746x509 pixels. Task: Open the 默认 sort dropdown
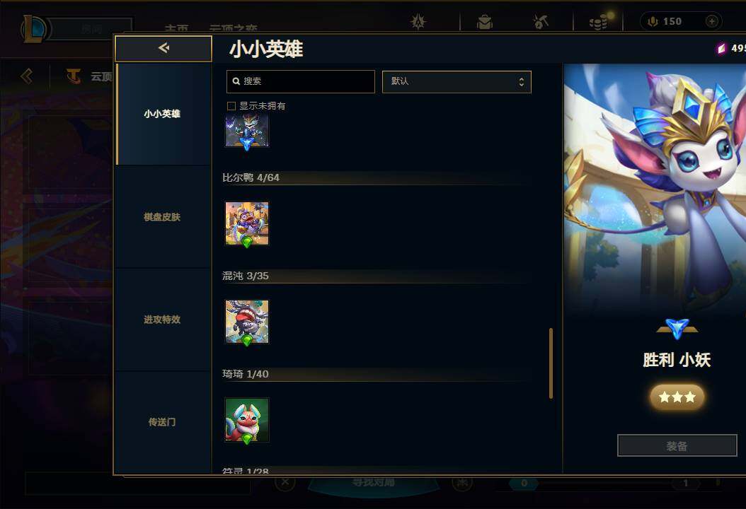point(457,82)
